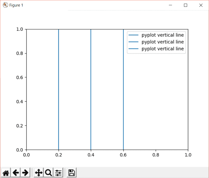This screenshot has width=209, height=178.
Task: Reset the view with the Home icon
Action: 6,173
